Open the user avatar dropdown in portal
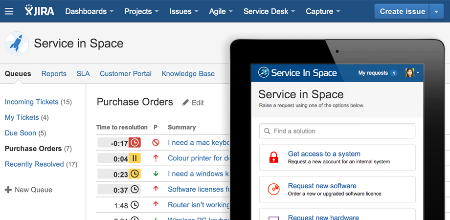The height and width of the screenshot is (220, 450). click(412, 73)
